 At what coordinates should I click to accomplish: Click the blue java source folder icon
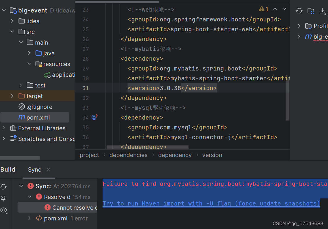[x=39, y=53]
